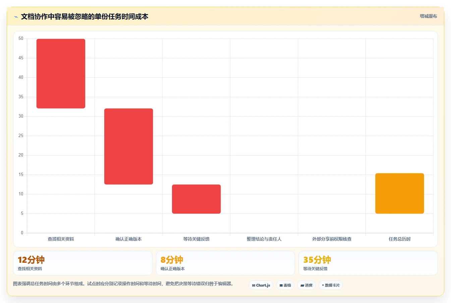Click the x-axis label 整理结论与责任人
This screenshot has width=451, height=303.
coord(264,239)
